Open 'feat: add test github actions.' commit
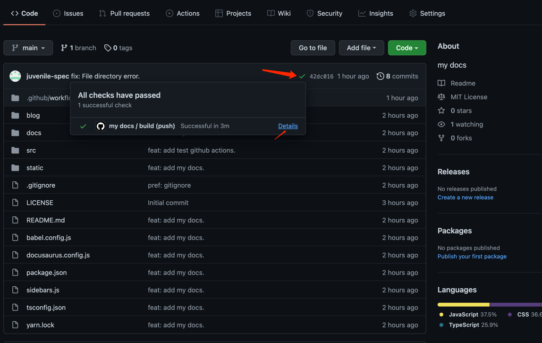Image resolution: width=542 pixels, height=343 pixels. click(x=192, y=150)
